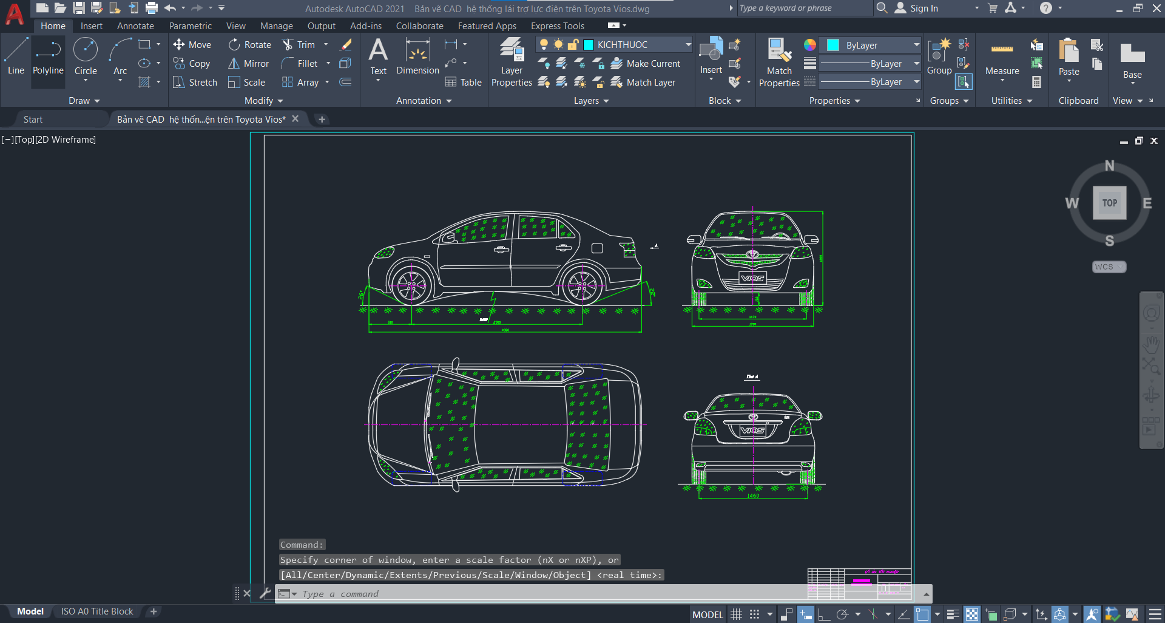Activate the Scale command

[x=246, y=82]
